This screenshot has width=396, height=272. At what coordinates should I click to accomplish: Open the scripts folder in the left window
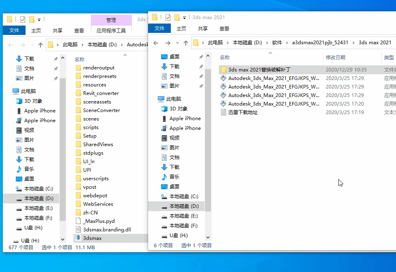[90, 127]
